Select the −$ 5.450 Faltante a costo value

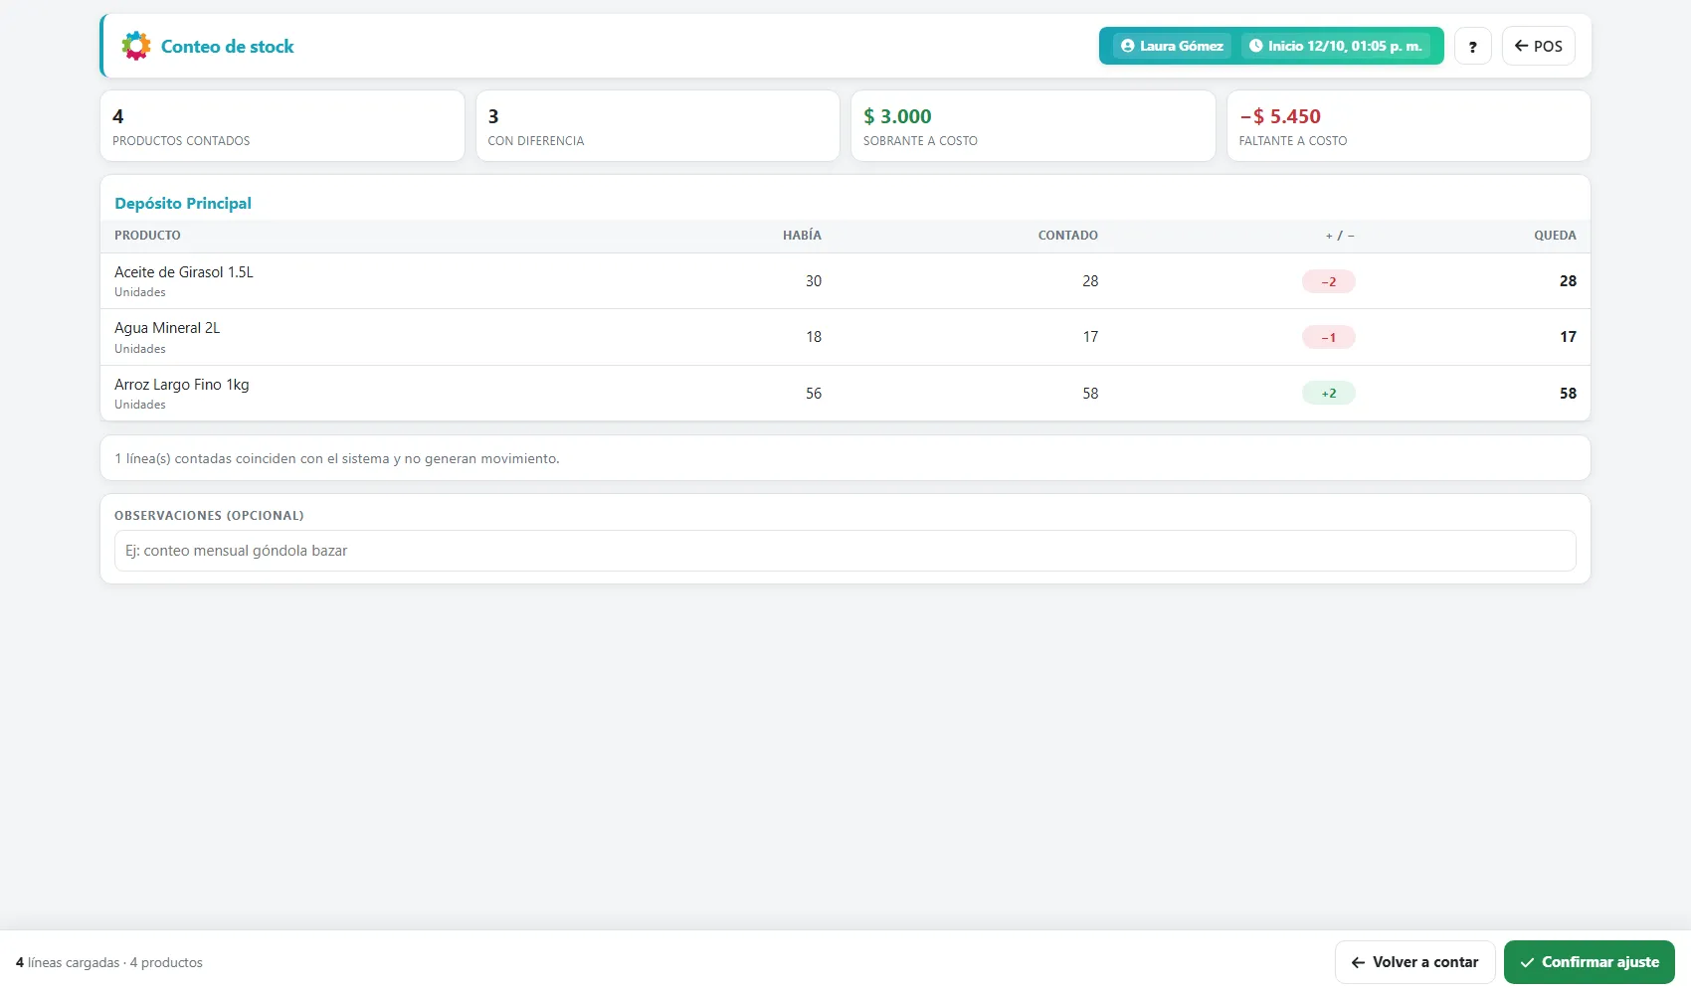click(1280, 116)
